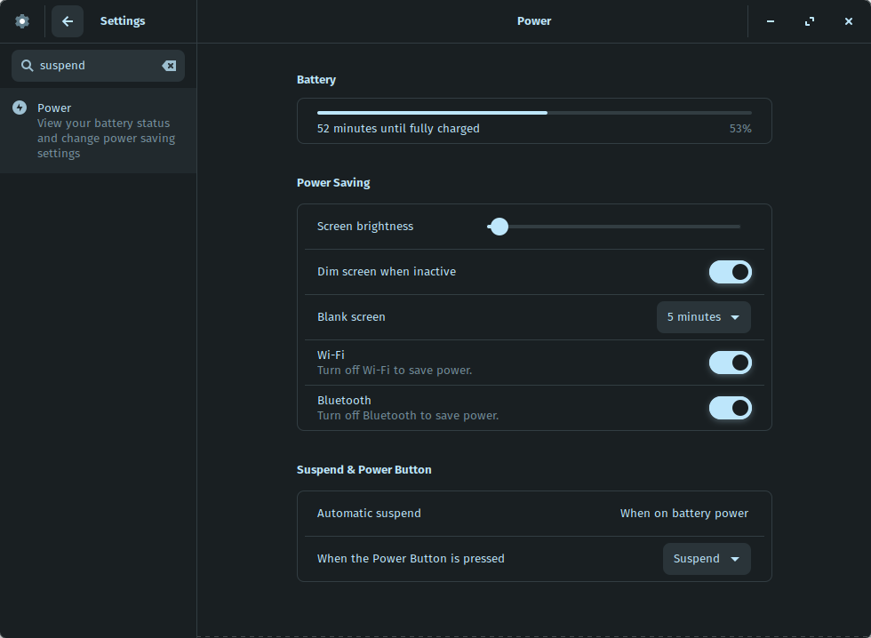Close the Settings window
The height and width of the screenshot is (638, 871).
[x=848, y=21]
